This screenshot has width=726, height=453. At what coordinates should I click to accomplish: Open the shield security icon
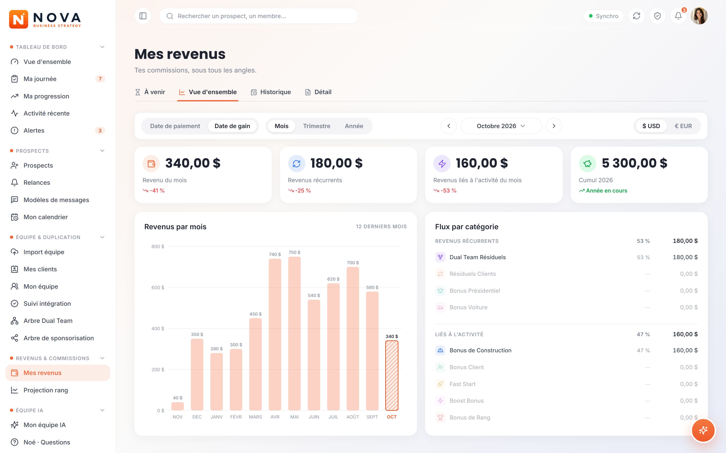pyautogui.click(x=657, y=16)
